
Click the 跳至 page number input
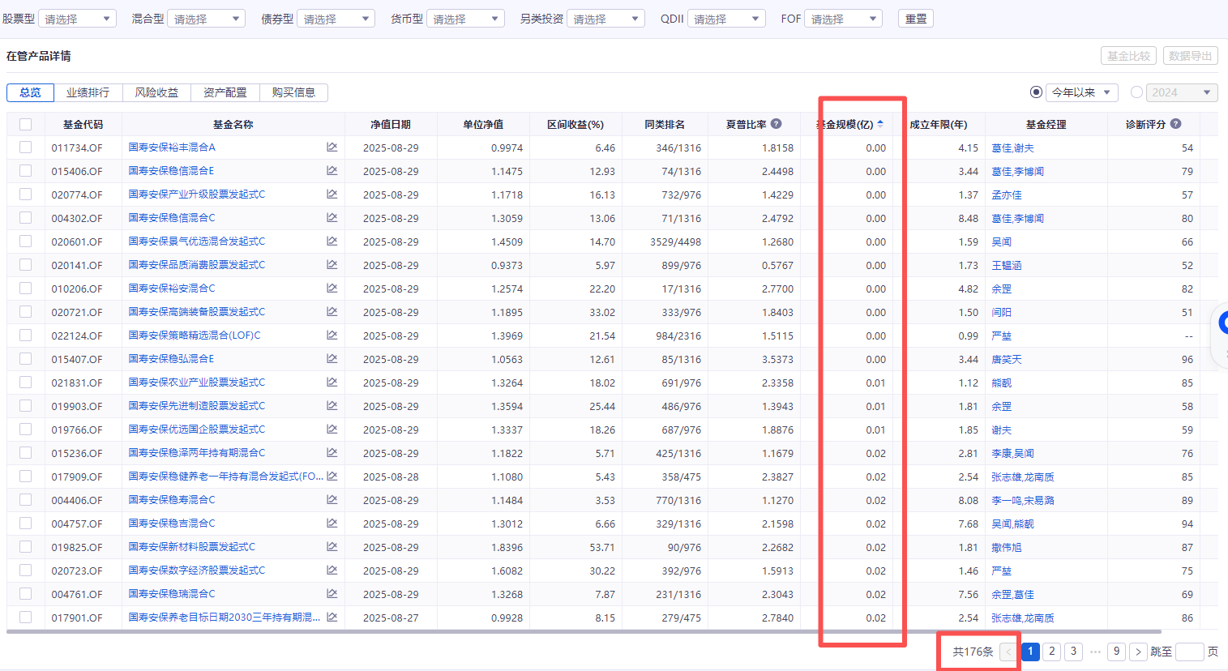1190,652
